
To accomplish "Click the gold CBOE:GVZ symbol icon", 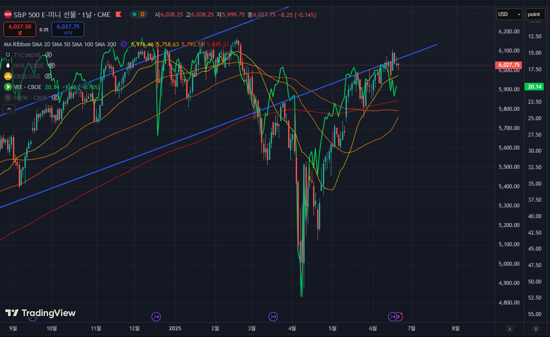I will 8,76.
